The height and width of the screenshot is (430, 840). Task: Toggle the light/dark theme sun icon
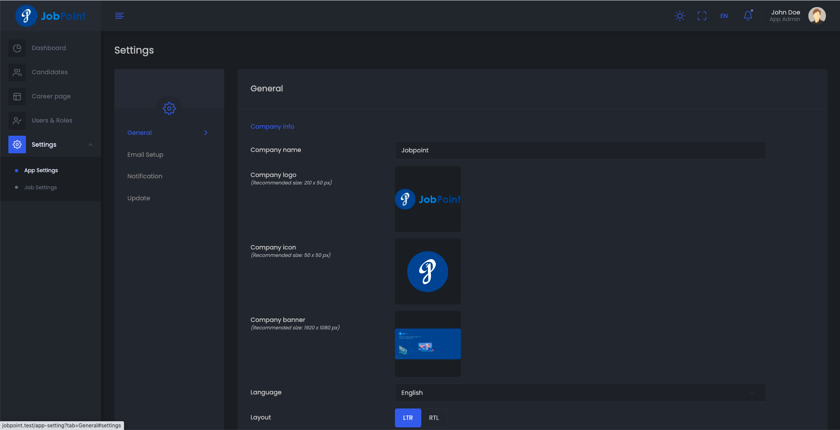point(679,16)
